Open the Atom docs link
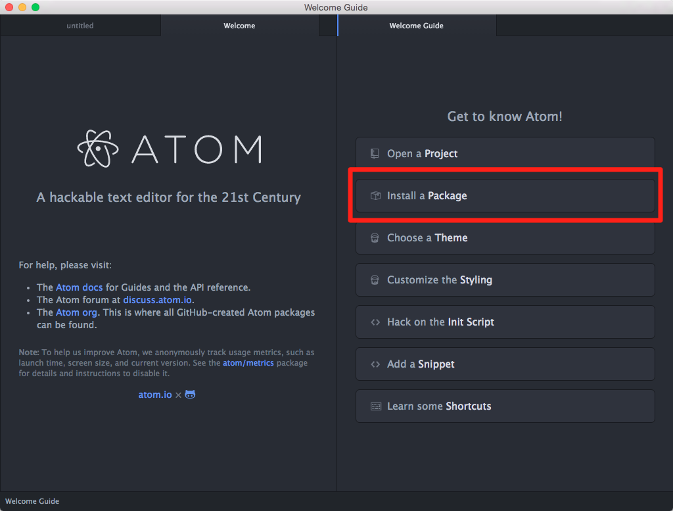673x511 pixels. tap(80, 287)
